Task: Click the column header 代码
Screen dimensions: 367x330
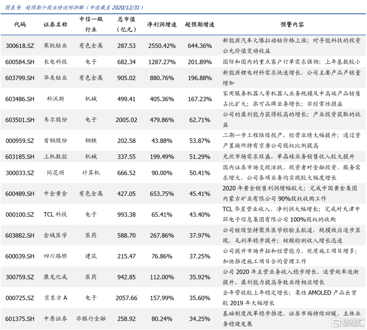Action: (x=20, y=24)
